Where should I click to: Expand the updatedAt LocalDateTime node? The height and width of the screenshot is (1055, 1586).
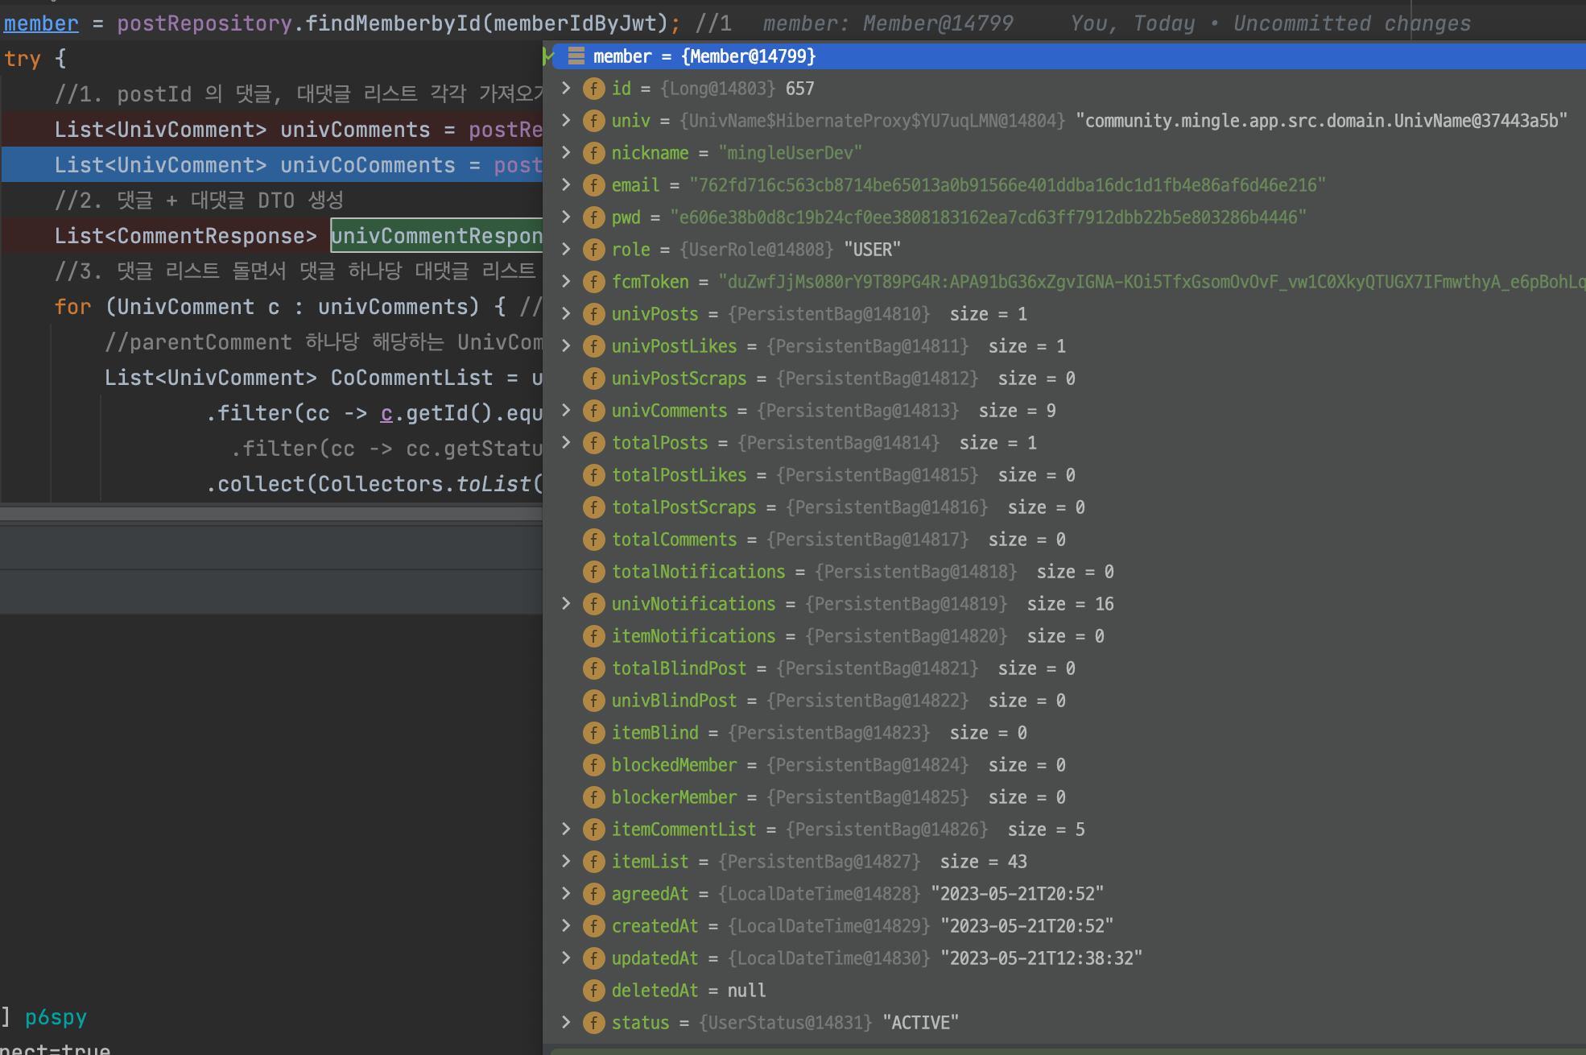point(566,958)
